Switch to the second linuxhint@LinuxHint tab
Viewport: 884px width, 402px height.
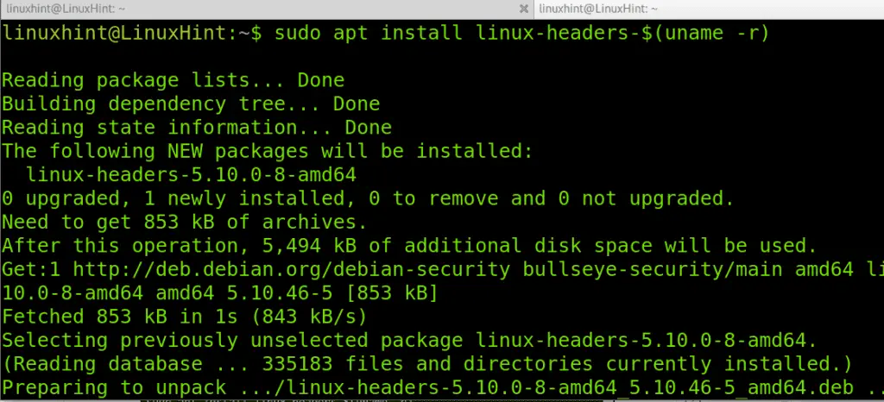[x=710, y=9]
